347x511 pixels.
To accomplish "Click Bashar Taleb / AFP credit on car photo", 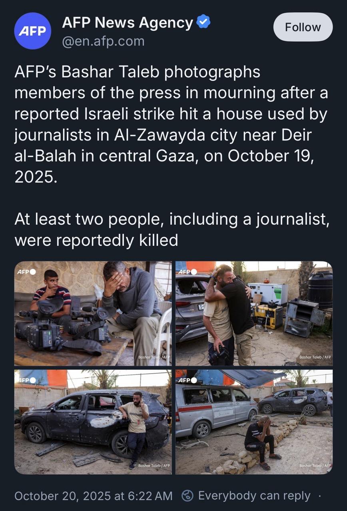I will [x=154, y=465].
